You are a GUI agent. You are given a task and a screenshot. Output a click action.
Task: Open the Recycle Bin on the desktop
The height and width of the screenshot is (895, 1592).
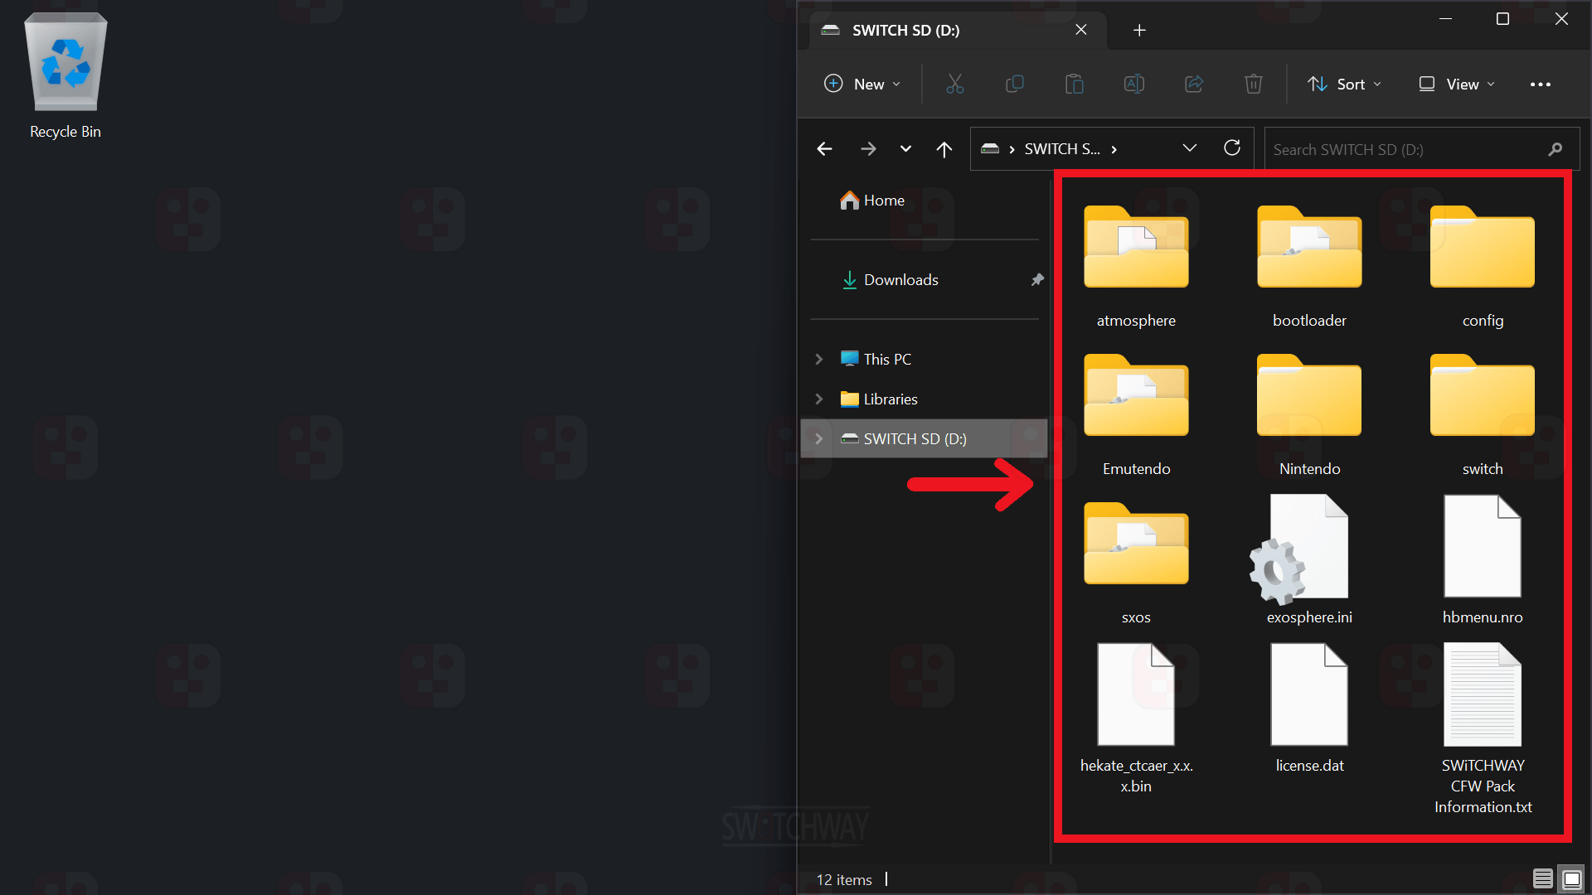66,76
